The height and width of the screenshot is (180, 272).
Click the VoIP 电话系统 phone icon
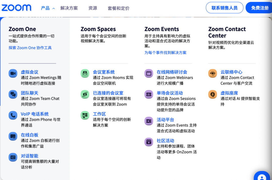click(x=13, y=115)
